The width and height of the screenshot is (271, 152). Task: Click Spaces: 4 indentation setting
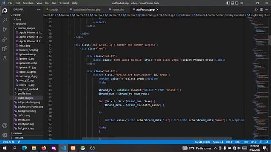click(x=218, y=142)
